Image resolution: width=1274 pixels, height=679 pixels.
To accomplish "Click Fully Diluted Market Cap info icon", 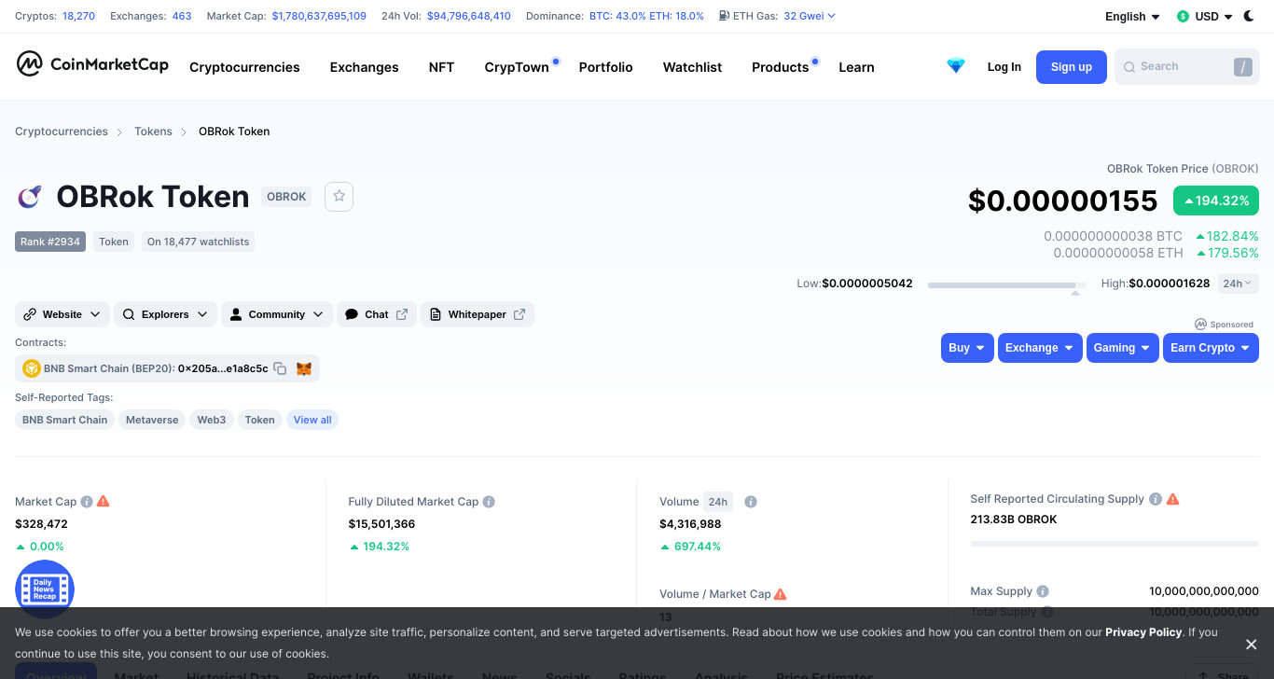I will 489,502.
